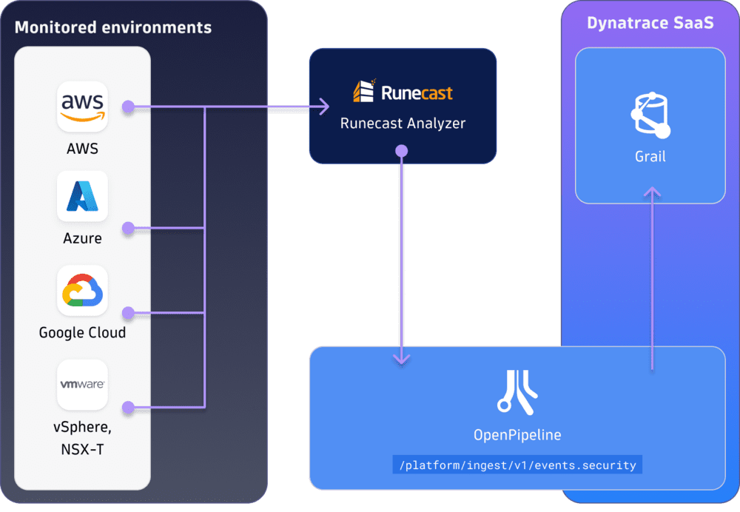Click the highlighted events.security endpoint bar
This screenshot has height=512, width=740.
click(x=517, y=465)
